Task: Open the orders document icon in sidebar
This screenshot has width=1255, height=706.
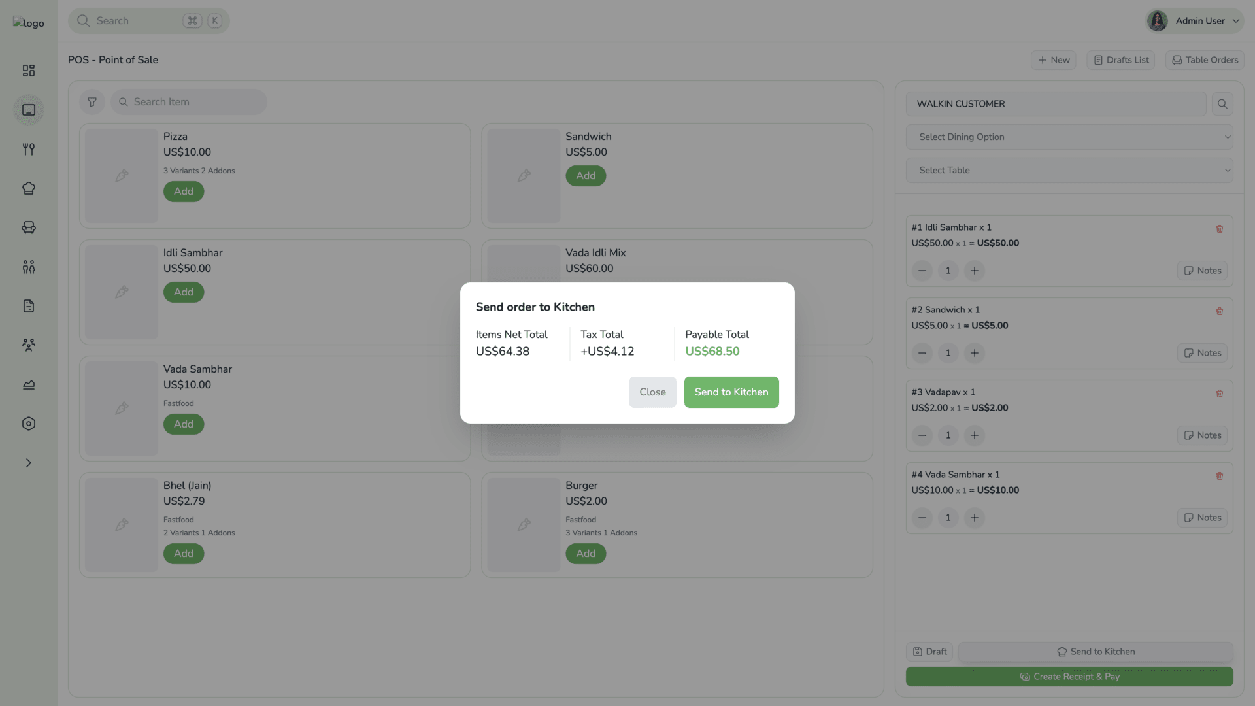Action: coord(28,306)
